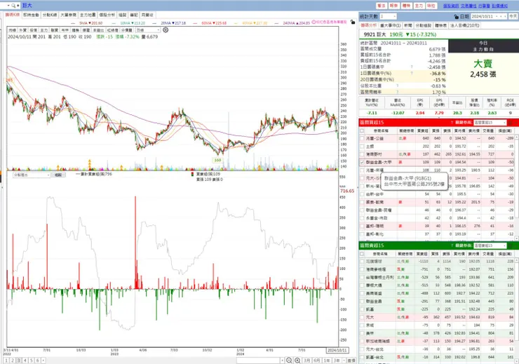
Task: Click the stock search magnifier icon
Action: click(13, 6)
